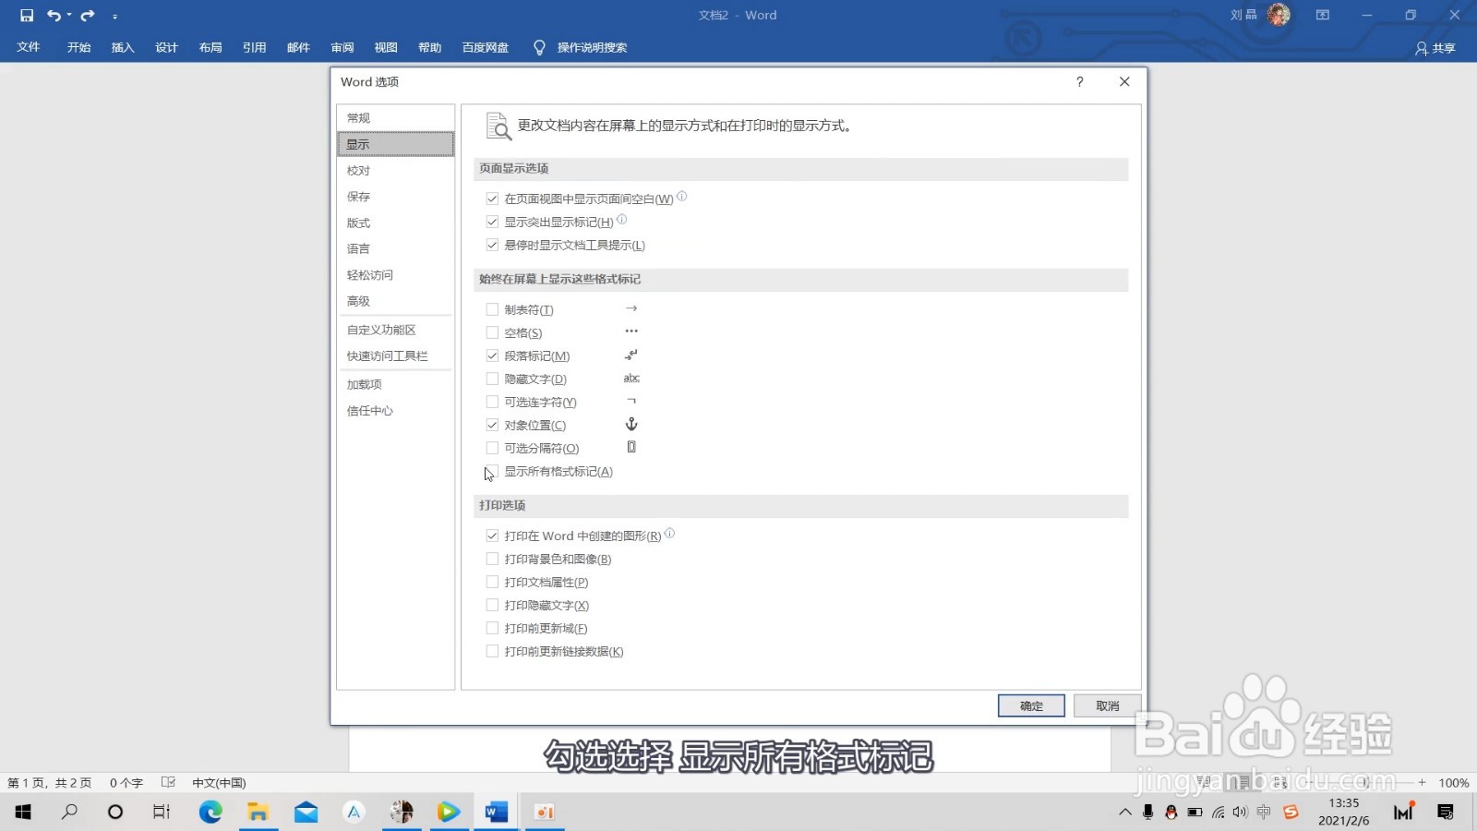Screen dimensions: 1477x831
Task: Click info icon beside 显示突出显示标记
Action: [621, 219]
